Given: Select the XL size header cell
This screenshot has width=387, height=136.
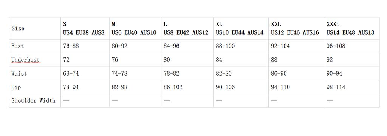Looking at the screenshot, I should click(x=241, y=28).
